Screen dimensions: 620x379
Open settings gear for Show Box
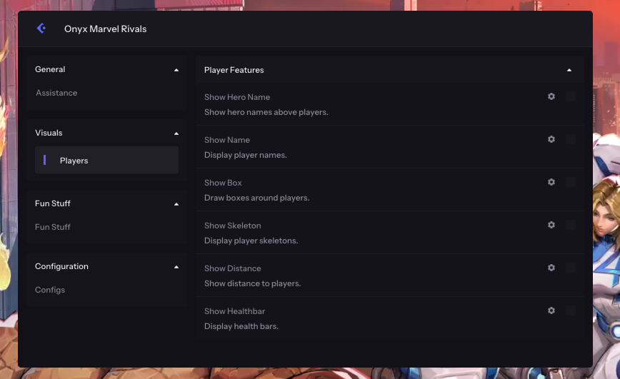point(551,182)
